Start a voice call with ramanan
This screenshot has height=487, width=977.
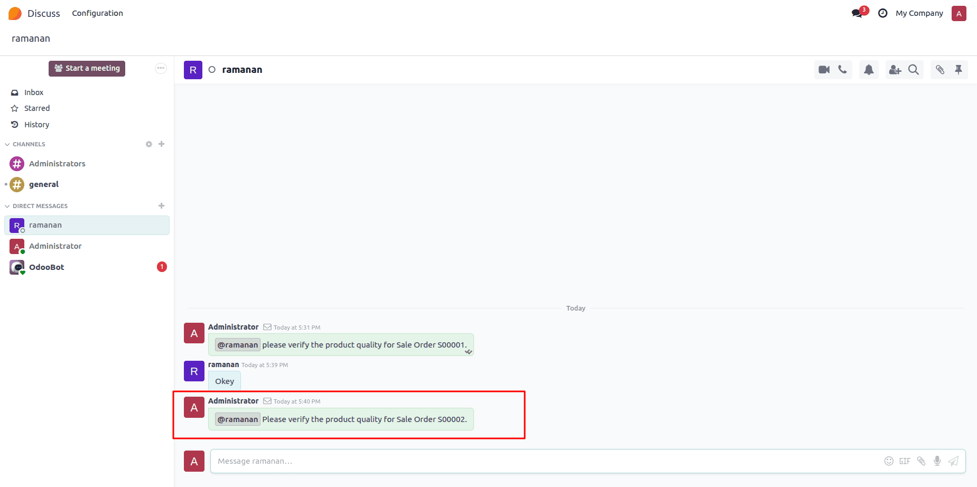point(843,69)
